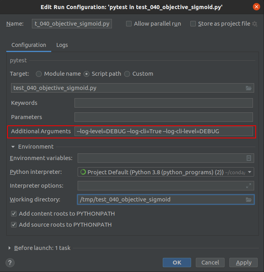This screenshot has width=264, height=272.
Task: Open help with the question mark icon
Action: [x=10, y=263]
